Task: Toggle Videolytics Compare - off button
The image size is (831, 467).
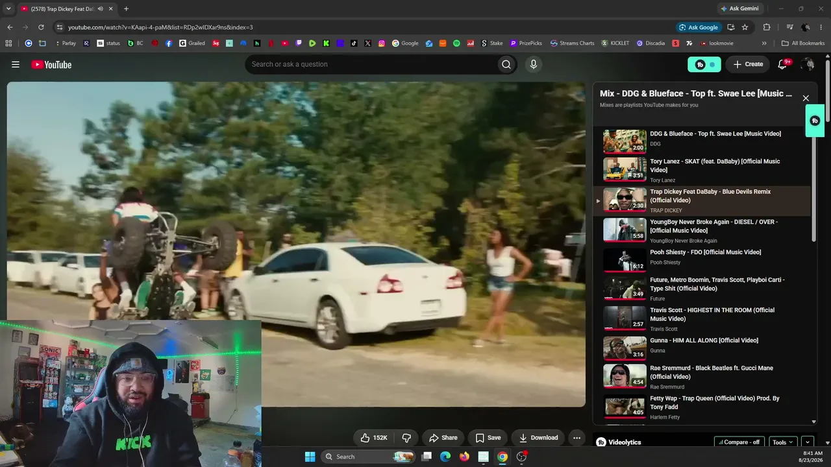Action: click(x=739, y=442)
